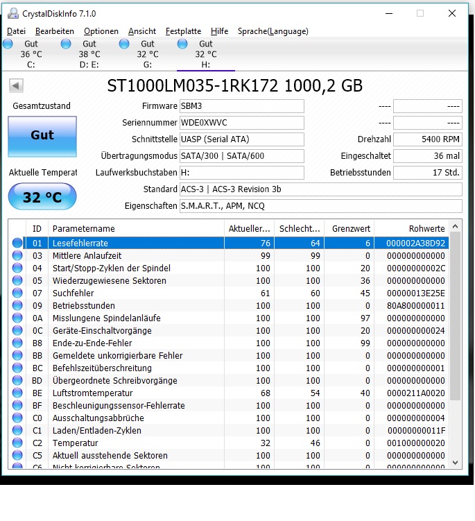
Task: Click status orb of Ausschaltungsabbrüche row
Action: pos(17,418)
